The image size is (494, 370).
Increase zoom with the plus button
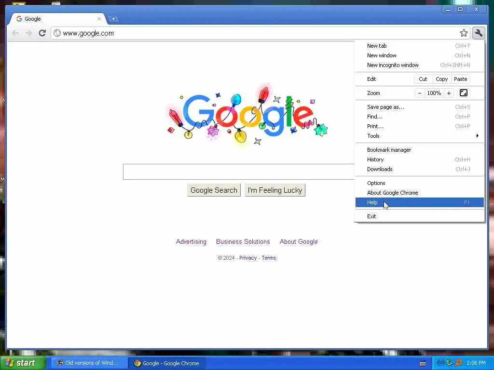click(x=449, y=93)
